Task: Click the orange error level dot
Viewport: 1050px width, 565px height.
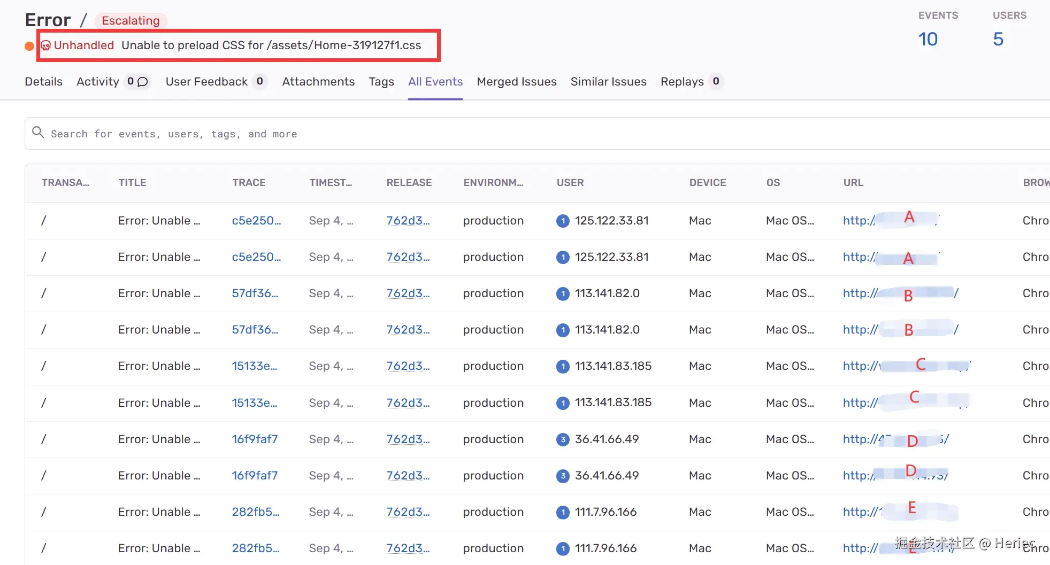Action: [29, 46]
